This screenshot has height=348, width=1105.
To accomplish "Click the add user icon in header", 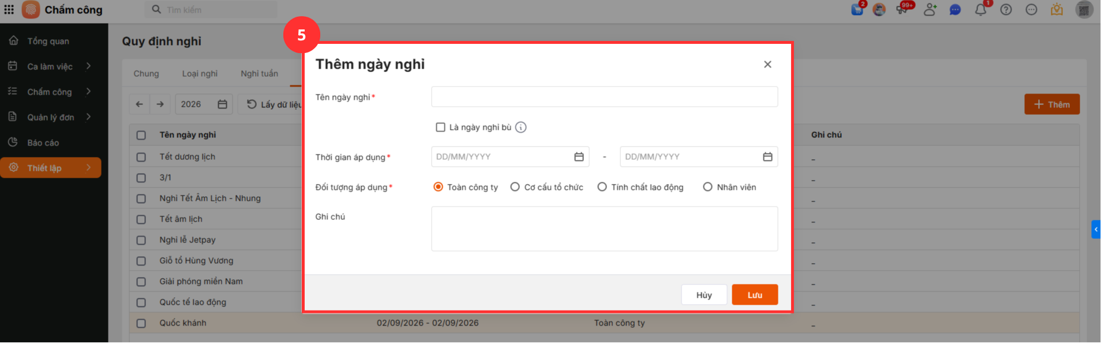I will tap(930, 10).
